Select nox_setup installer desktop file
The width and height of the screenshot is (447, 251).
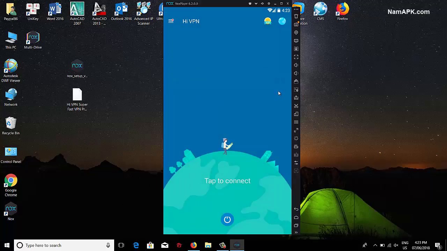(x=77, y=69)
